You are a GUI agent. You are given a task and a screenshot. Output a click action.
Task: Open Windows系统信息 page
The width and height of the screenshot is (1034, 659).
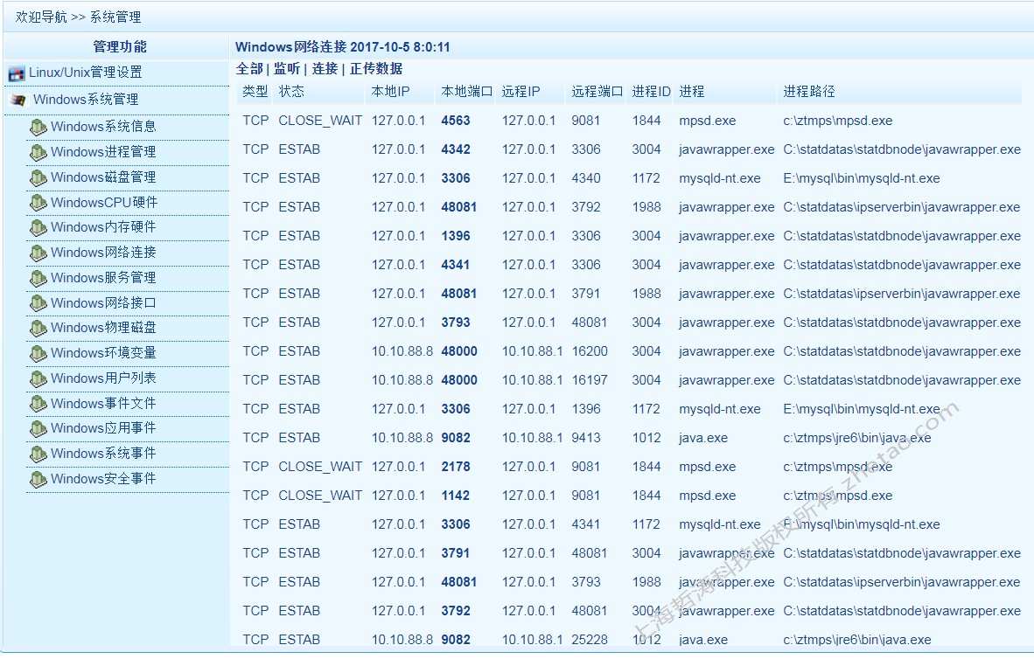tap(103, 127)
